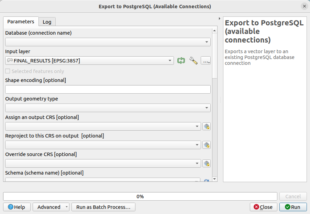Click the ellipsis button beside input layer
The height and width of the screenshot is (214, 310).
click(206, 60)
